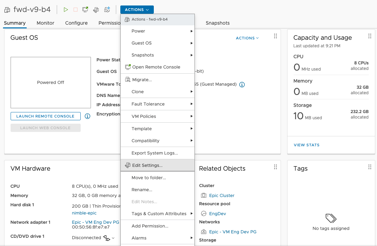Open the Snapshots tab

click(217, 23)
